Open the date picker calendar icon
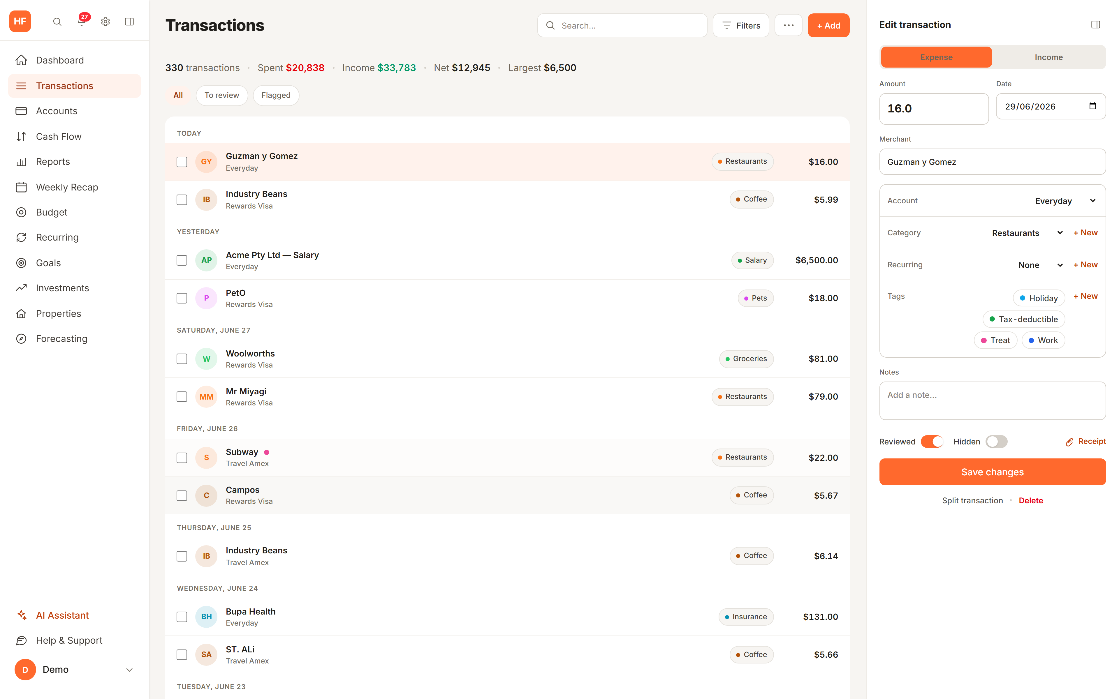Screen dimensions: 1119x699 click(x=1093, y=106)
